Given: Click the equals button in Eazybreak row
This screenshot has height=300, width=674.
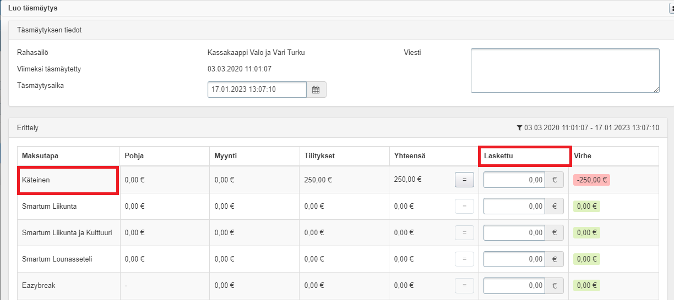Looking at the screenshot, I should point(464,286).
